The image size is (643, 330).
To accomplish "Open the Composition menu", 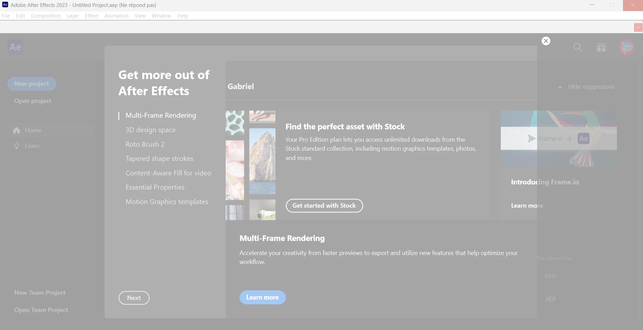I will coord(46,16).
